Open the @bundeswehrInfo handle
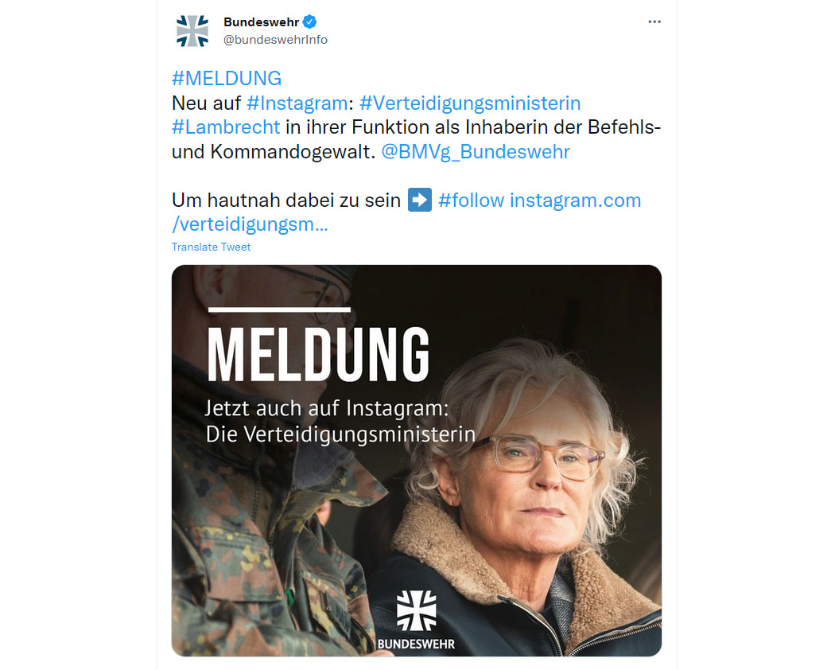The width and height of the screenshot is (835, 670). 275,40
